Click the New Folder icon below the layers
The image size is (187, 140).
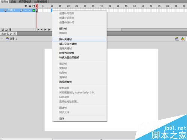pyautogui.click(x=6, y=29)
